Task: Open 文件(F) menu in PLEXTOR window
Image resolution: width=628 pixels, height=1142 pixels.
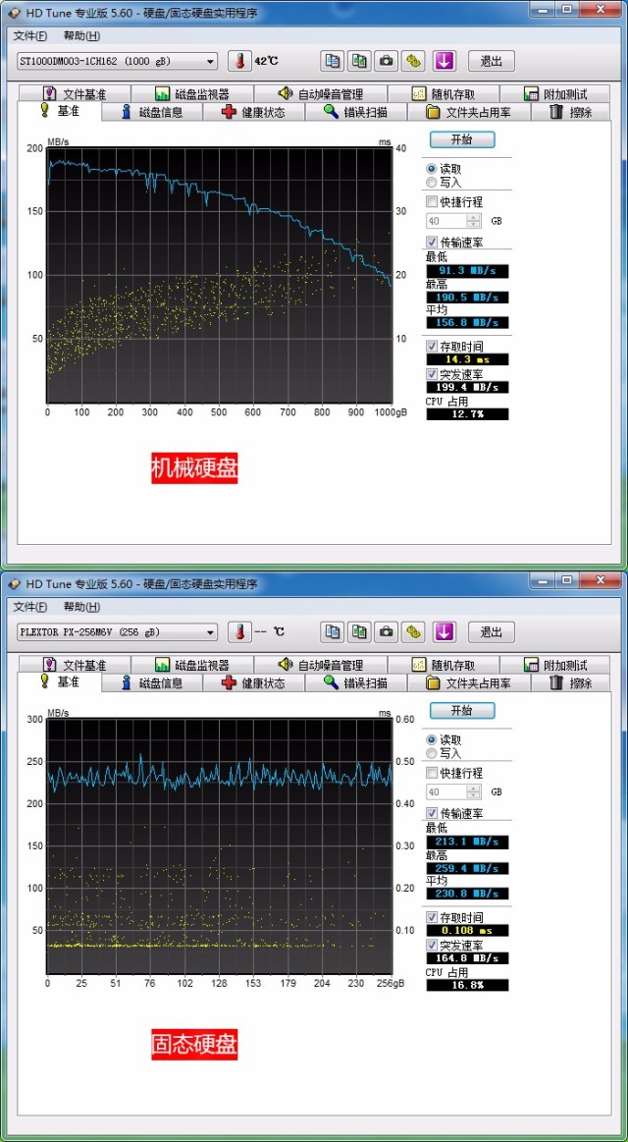Action: 29,607
